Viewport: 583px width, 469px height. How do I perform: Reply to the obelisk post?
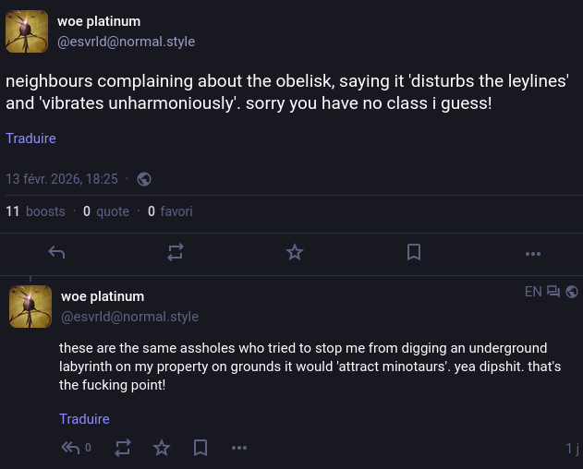[56, 252]
